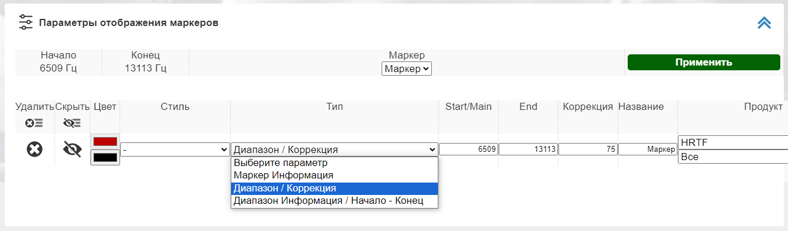Click the sliders settings icon beside panel title
This screenshot has width=788, height=231.
click(25, 22)
